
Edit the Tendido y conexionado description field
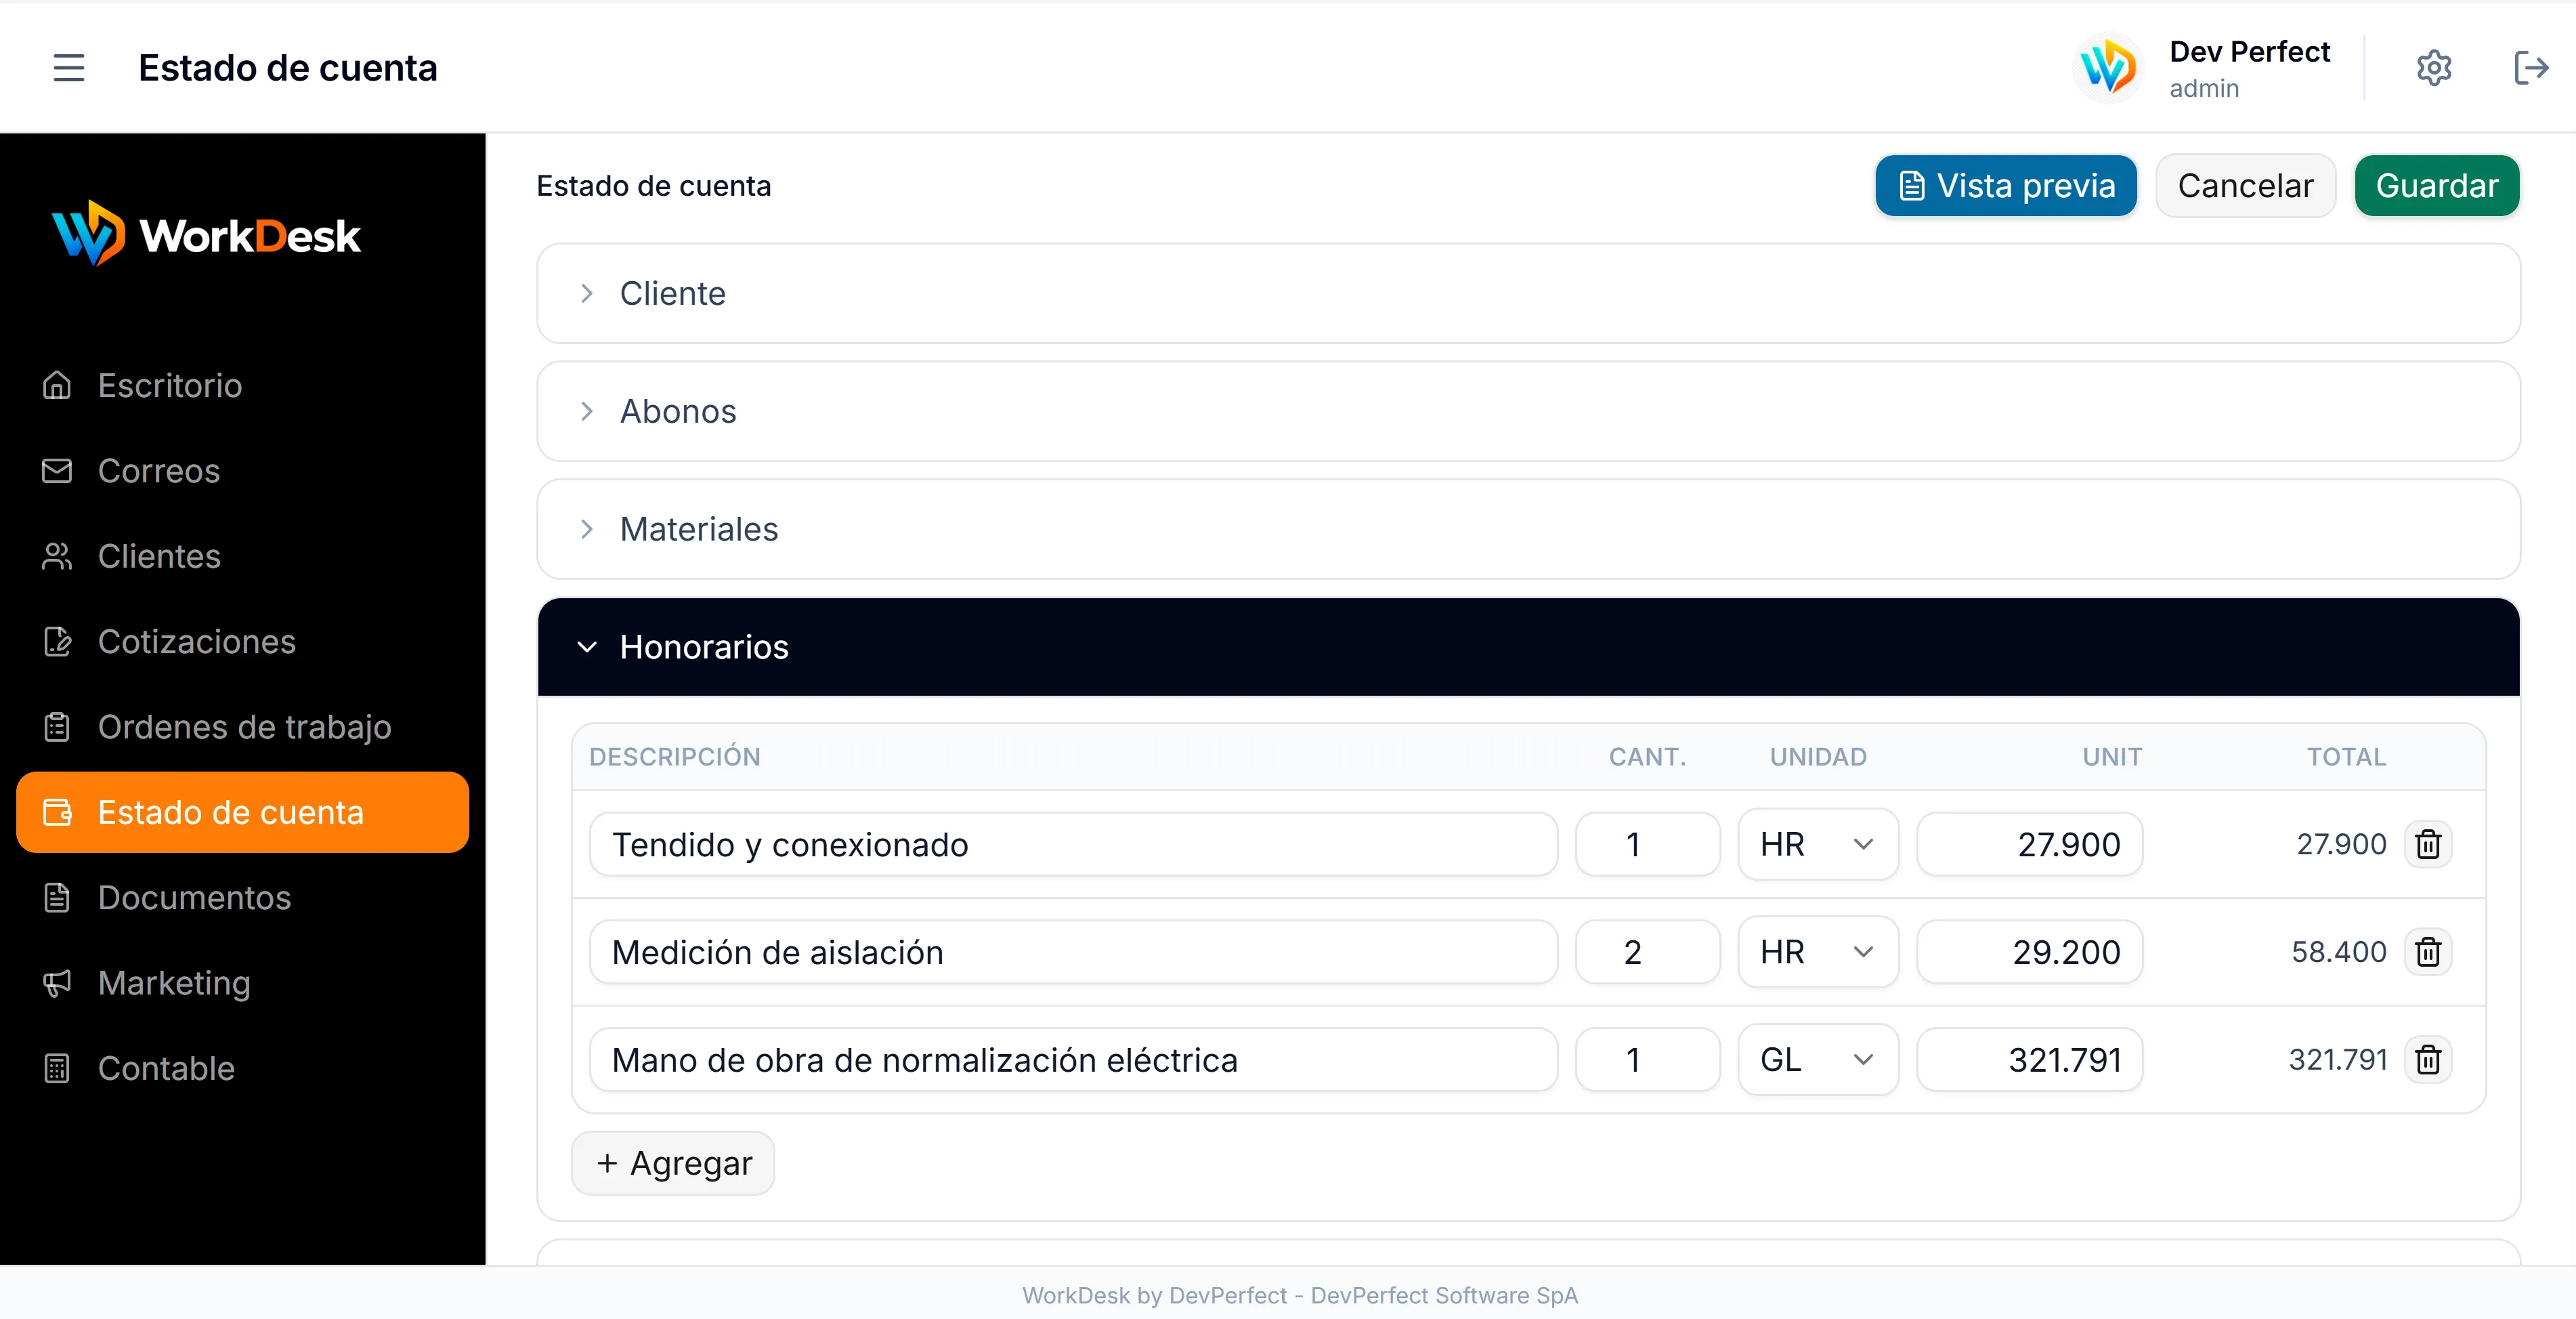(1073, 845)
